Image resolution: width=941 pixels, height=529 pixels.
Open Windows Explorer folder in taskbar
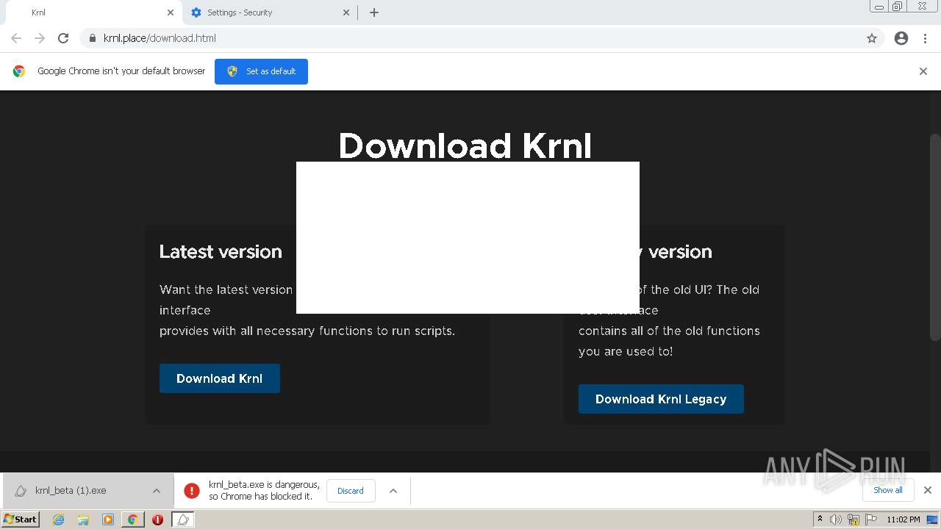coord(83,519)
